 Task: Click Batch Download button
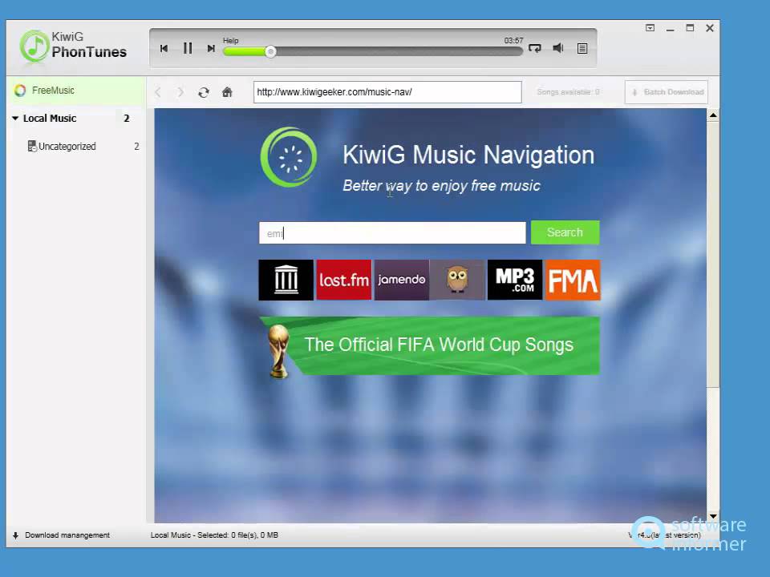[x=667, y=91]
